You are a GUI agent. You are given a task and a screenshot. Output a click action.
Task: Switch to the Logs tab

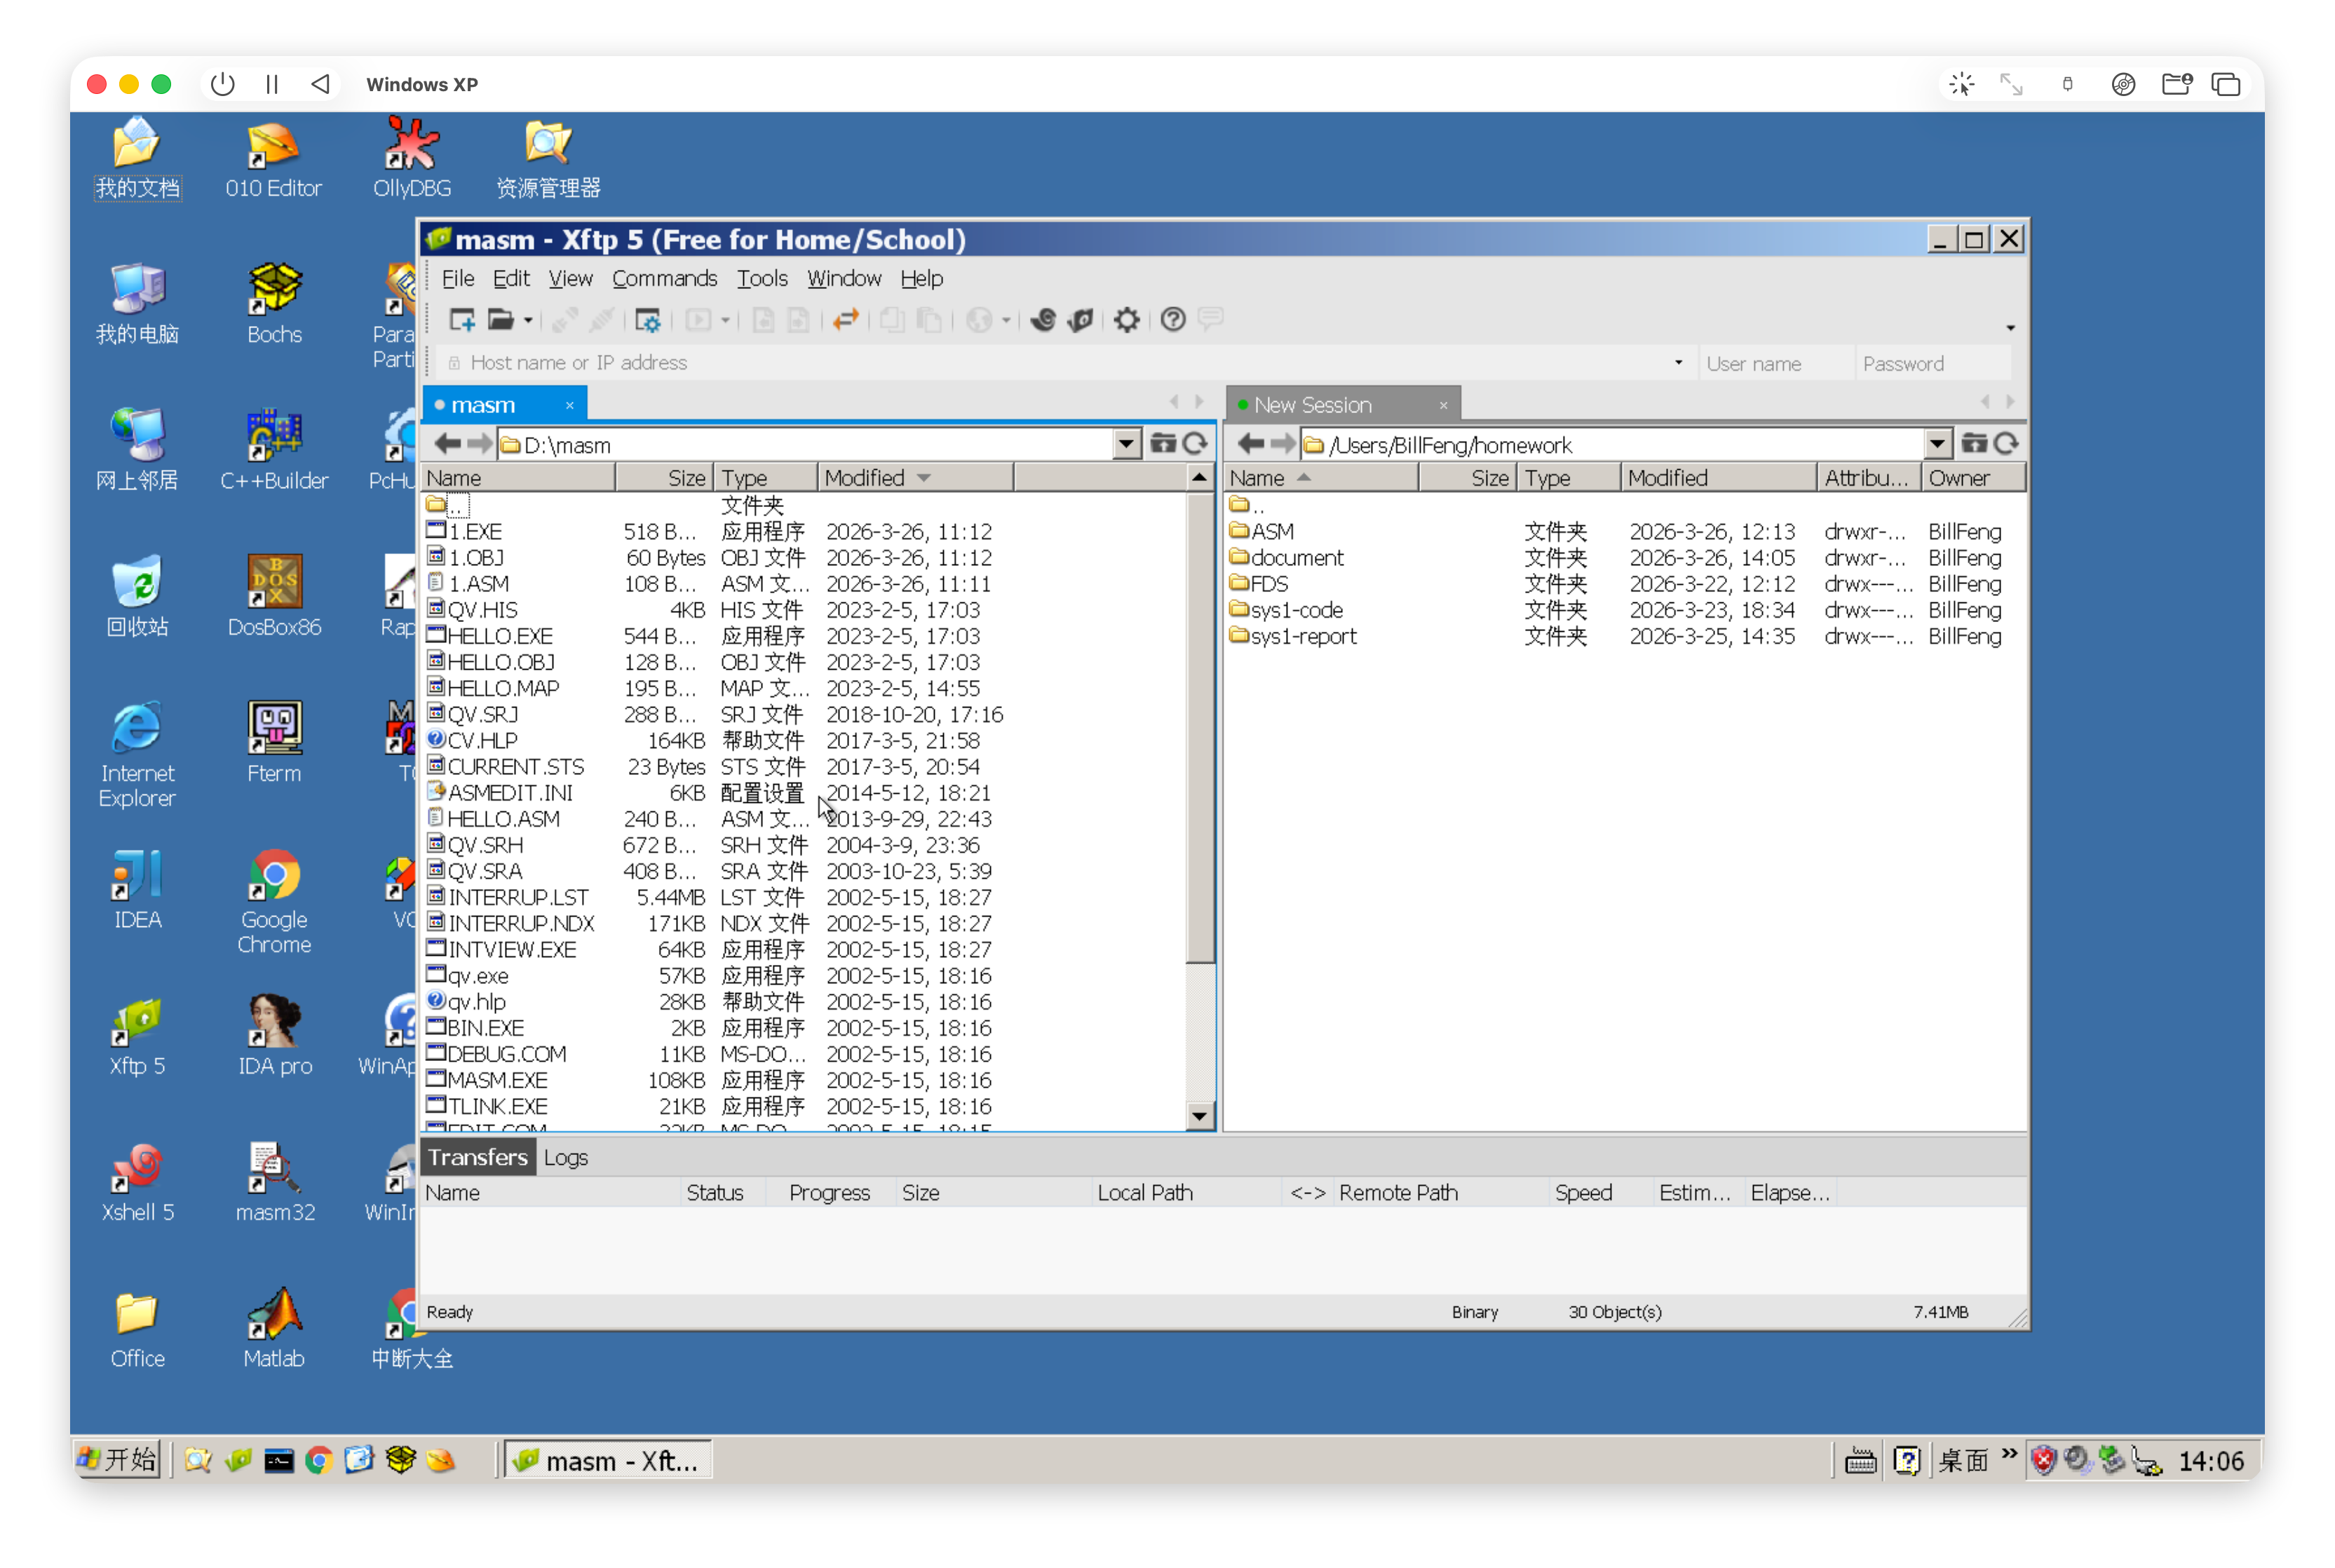(566, 1158)
